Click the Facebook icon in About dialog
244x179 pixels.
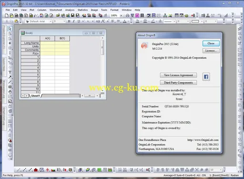[x=206, y=77]
